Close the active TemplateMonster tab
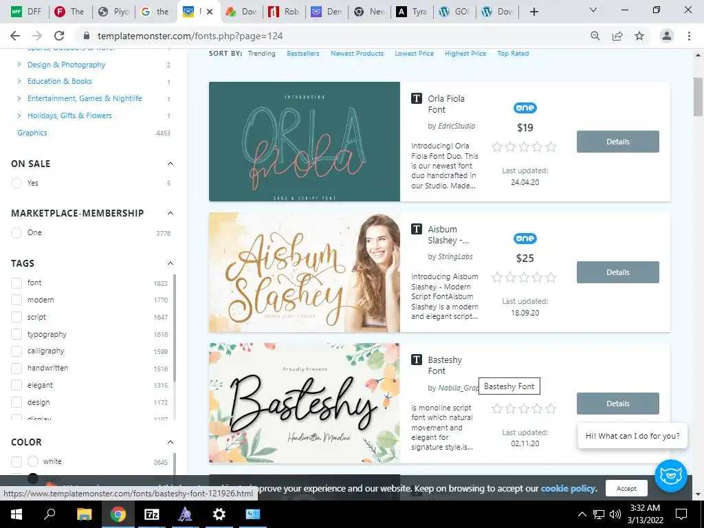This screenshot has height=528, width=704. point(209,12)
